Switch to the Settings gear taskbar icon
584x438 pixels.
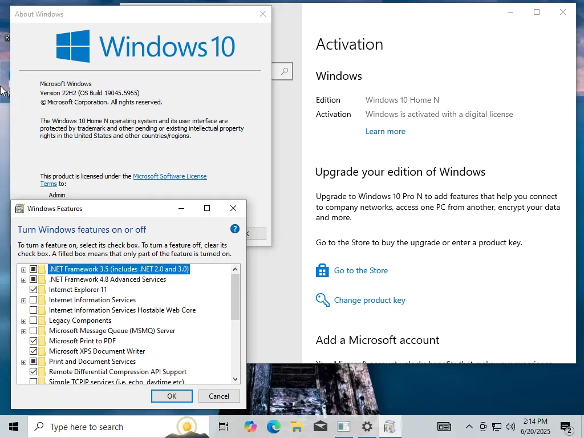tap(367, 427)
